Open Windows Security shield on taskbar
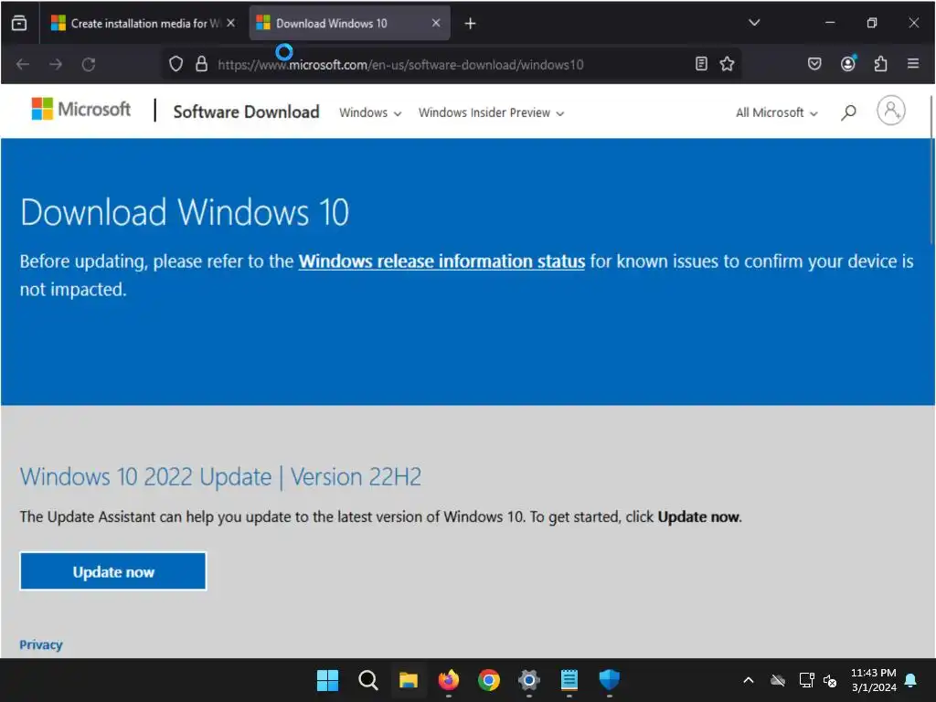 tap(610, 680)
